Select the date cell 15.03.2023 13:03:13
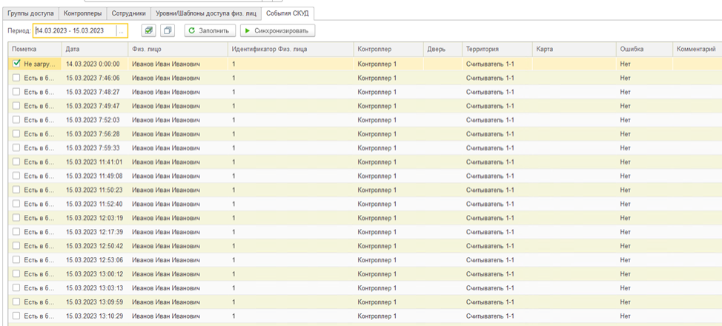This screenshot has width=722, height=326. point(94,287)
